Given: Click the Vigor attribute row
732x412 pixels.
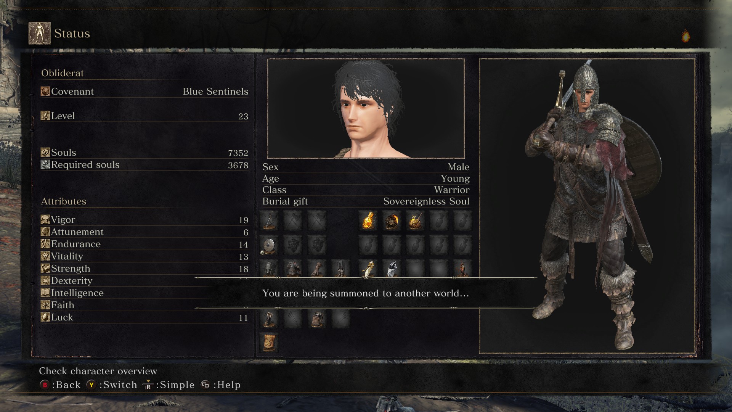Looking at the screenshot, I should [x=144, y=220].
